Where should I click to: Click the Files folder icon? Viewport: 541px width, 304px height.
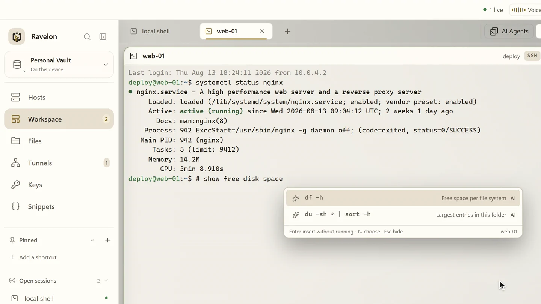(x=15, y=141)
